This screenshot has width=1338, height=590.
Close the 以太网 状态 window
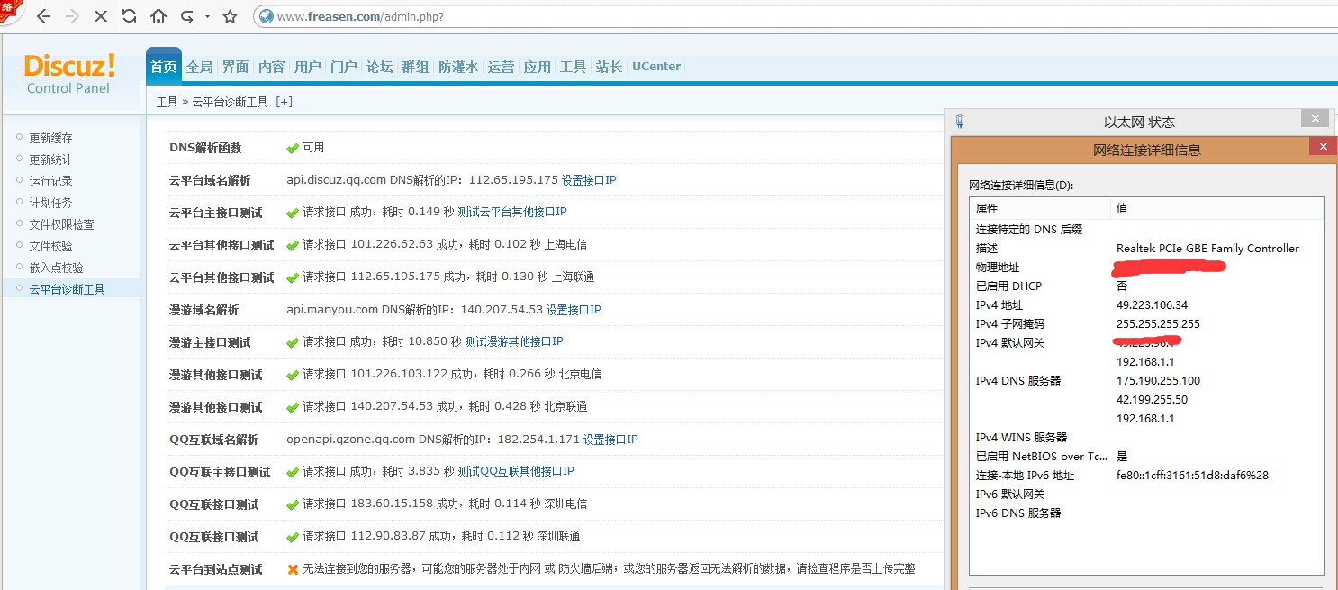pyautogui.click(x=1315, y=118)
